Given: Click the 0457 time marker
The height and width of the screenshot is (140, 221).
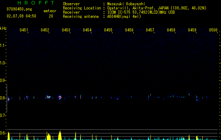Looking at the screenshot, I should (150, 30).
